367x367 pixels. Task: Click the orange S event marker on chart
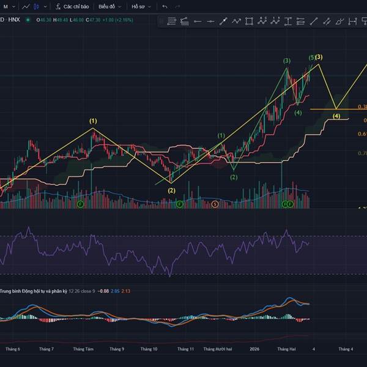215,204
